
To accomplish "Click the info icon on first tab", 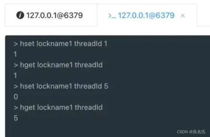I will click(20, 15).
